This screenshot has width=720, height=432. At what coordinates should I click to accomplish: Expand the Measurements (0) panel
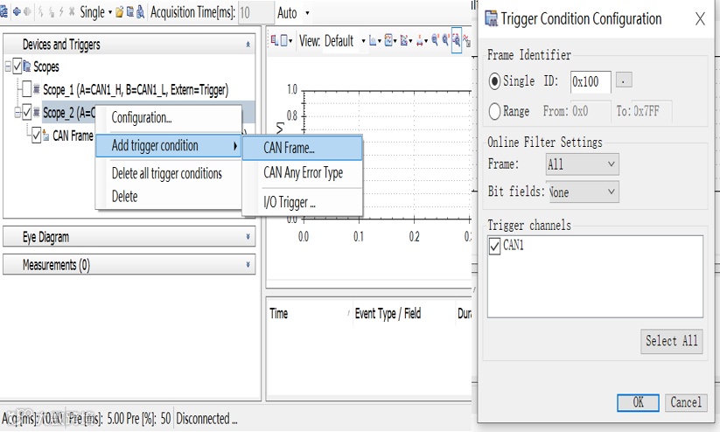click(248, 264)
